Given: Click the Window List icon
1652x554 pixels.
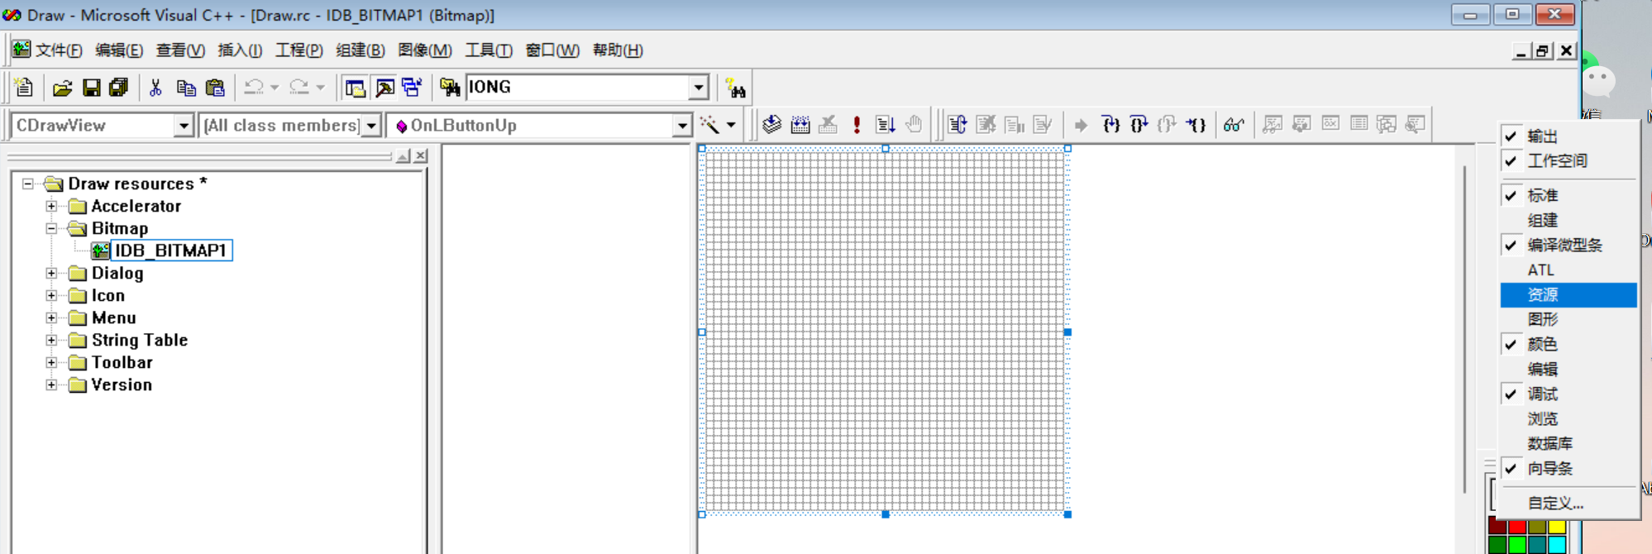Looking at the screenshot, I should [x=412, y=87].
